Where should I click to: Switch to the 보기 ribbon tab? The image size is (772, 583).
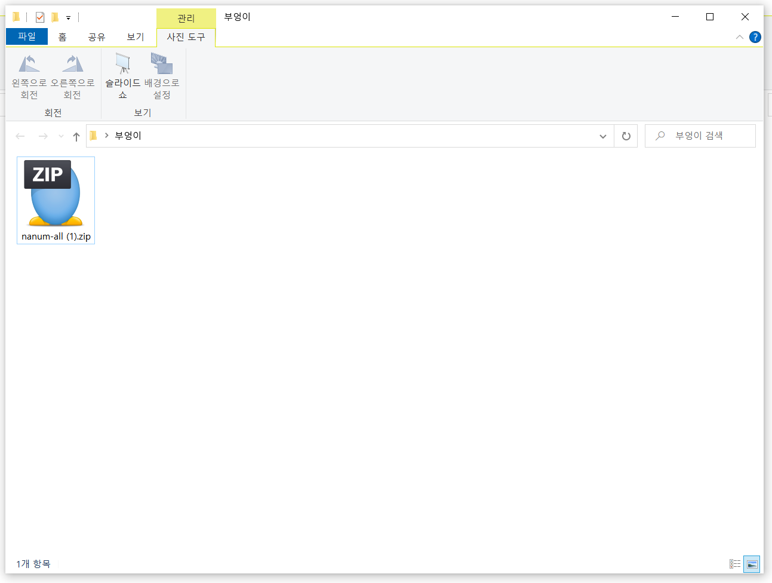[136, 37]
